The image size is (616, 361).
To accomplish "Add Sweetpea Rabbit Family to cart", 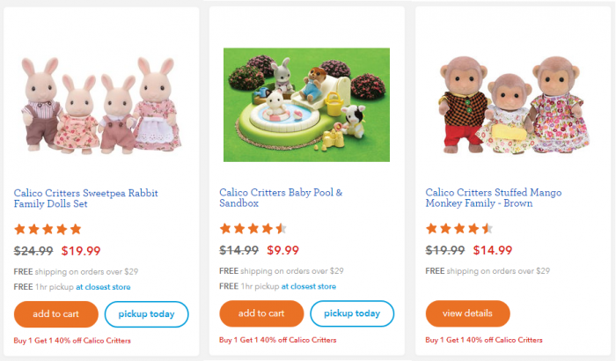I will coord(55,314).
